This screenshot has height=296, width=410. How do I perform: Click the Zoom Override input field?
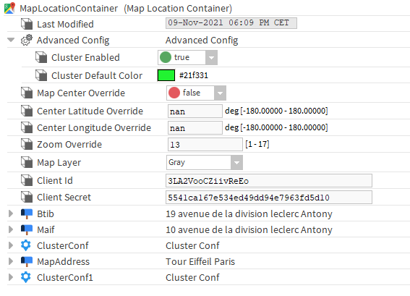(205, 145)
